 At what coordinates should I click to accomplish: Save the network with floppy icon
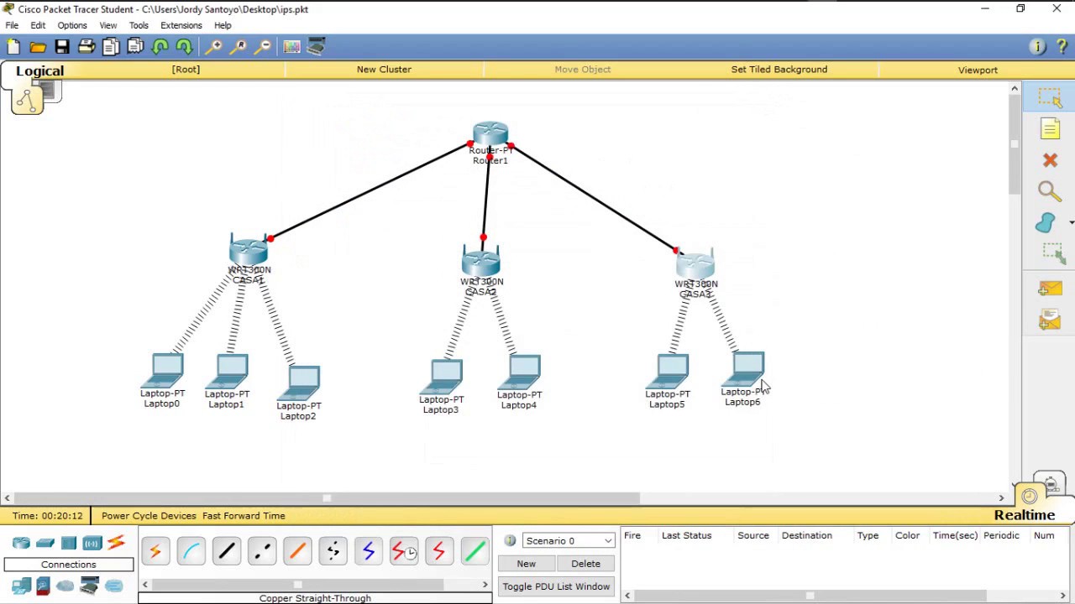[62, 47]
